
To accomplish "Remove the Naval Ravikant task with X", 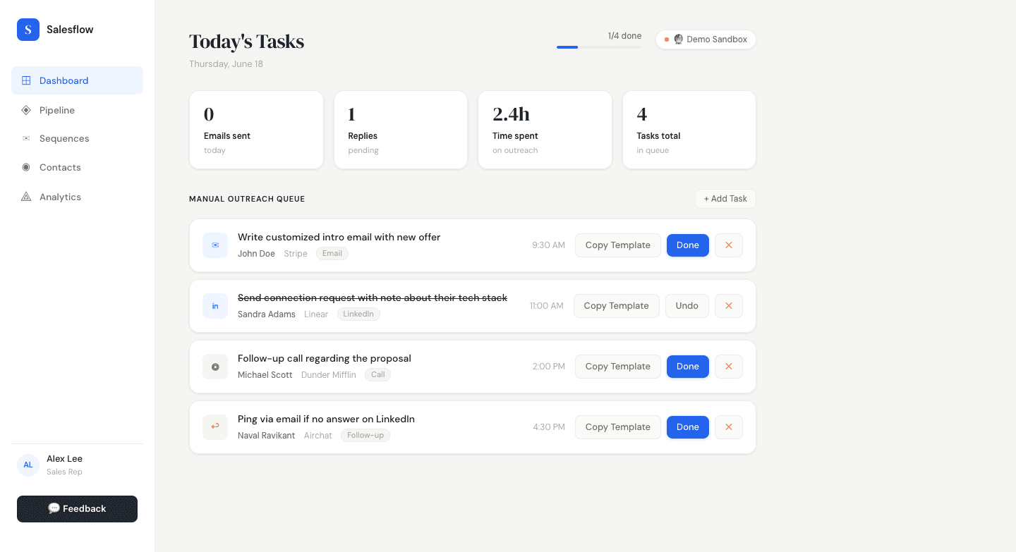I will tap(729, 427).
